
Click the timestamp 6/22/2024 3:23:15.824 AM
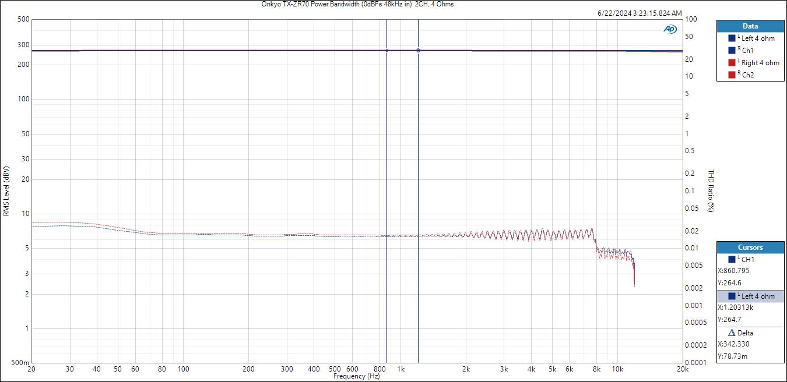(x=640, y=13)
